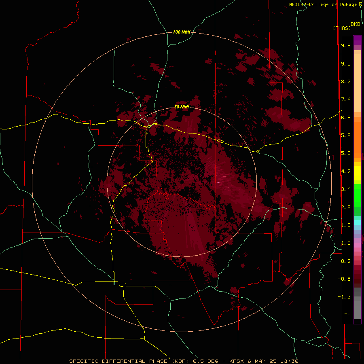The image size is (364, 364).
Task: Click the 6.6 scale value
Action: (x=346, y=117)
